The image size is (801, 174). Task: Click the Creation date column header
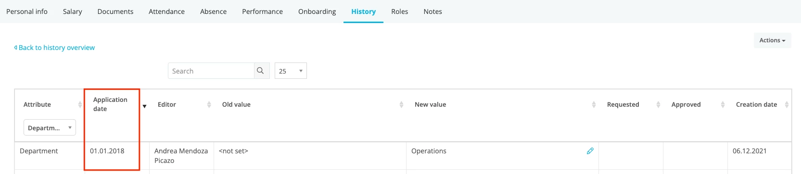756,104
